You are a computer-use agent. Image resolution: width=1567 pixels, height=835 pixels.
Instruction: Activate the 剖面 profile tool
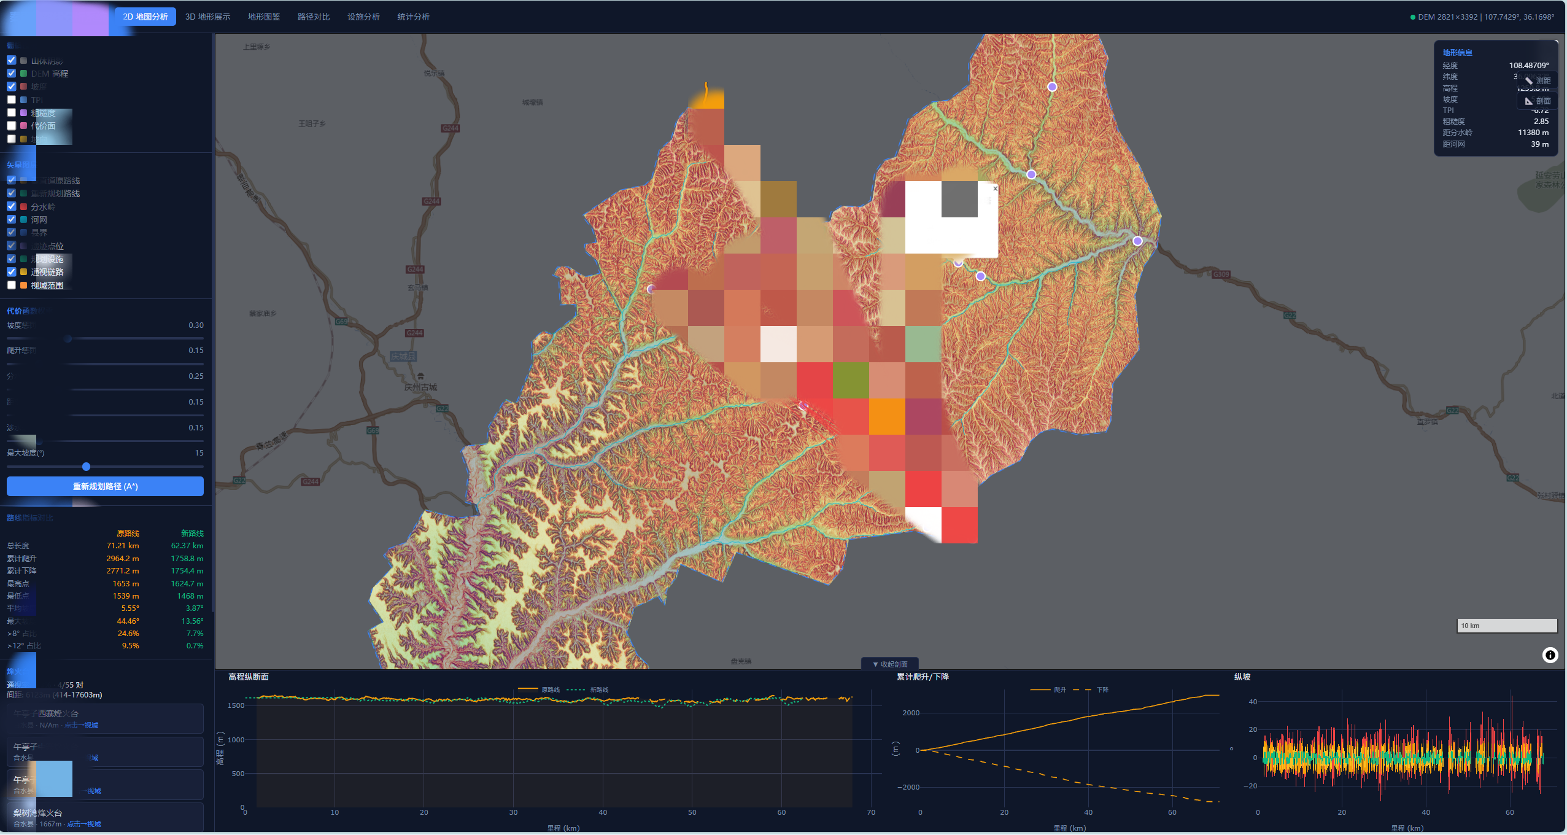[x=1538, y=101]
